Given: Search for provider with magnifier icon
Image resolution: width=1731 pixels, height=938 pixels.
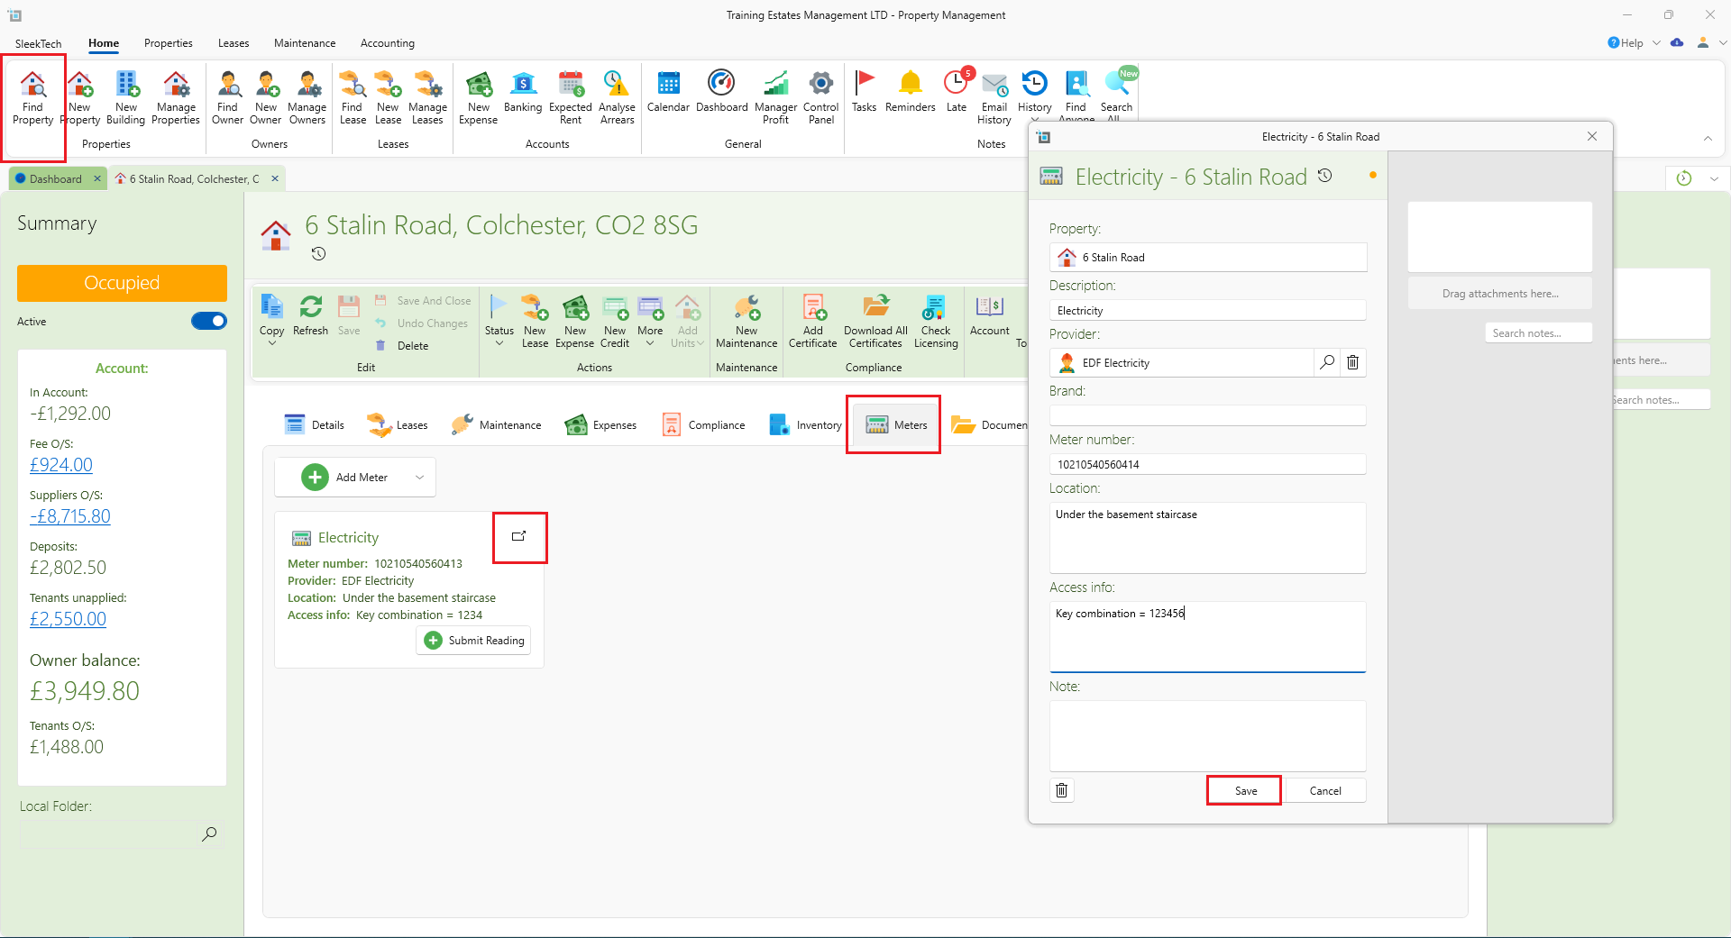Looking at the screenshot, I should click(1327, 362).
